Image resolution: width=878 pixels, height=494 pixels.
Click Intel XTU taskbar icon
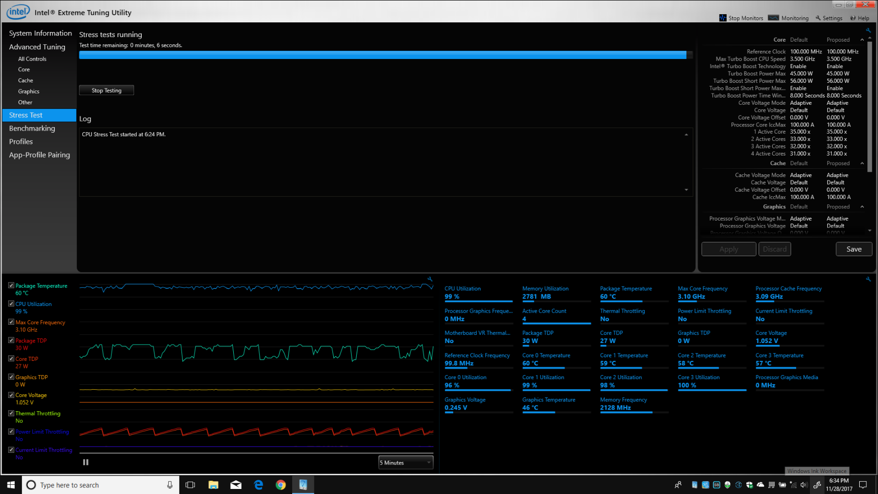pyautogui.click(x=303, y=485)
